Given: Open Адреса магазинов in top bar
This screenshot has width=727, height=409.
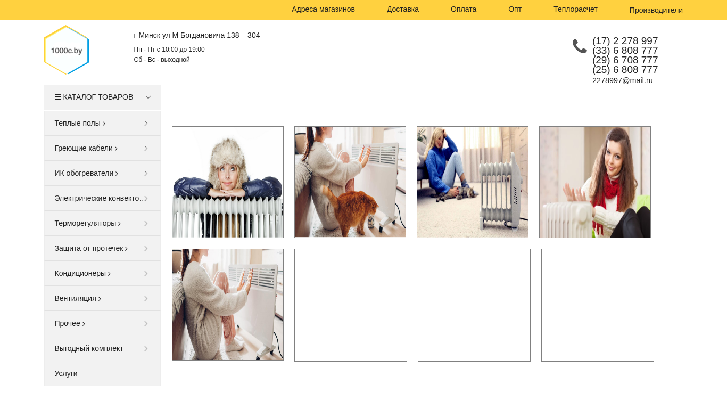Looking at the screenshot, I should point(323,9).
